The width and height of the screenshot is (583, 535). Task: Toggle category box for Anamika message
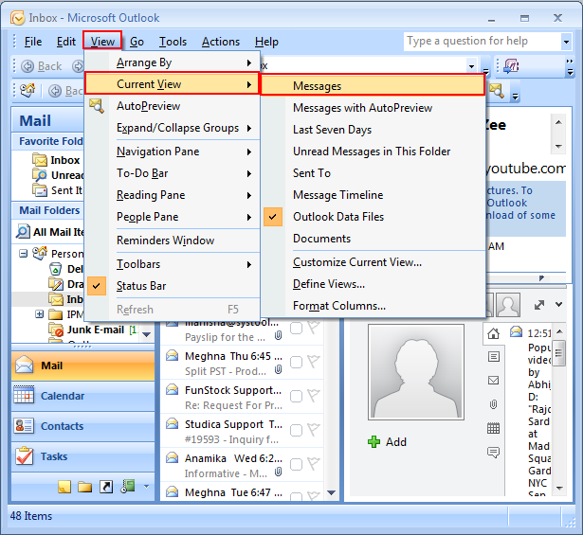[296, 465]
